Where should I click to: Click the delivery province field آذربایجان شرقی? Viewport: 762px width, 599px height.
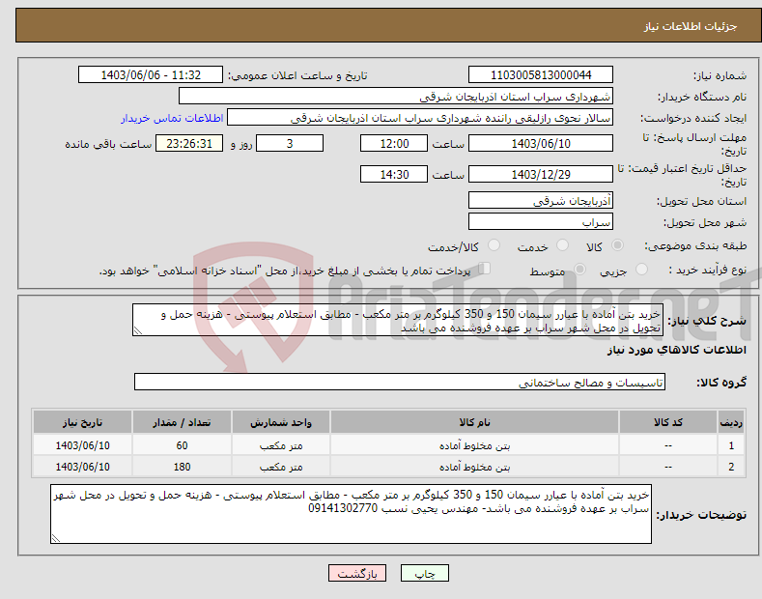coord(541,200)
